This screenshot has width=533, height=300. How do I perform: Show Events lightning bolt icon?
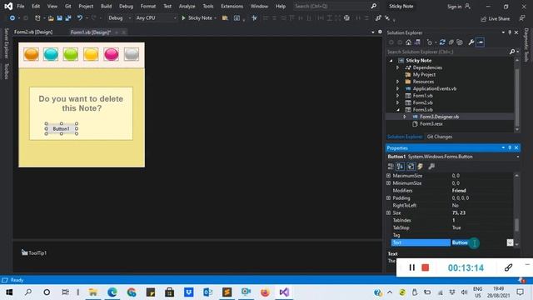(x=420, y=167)
